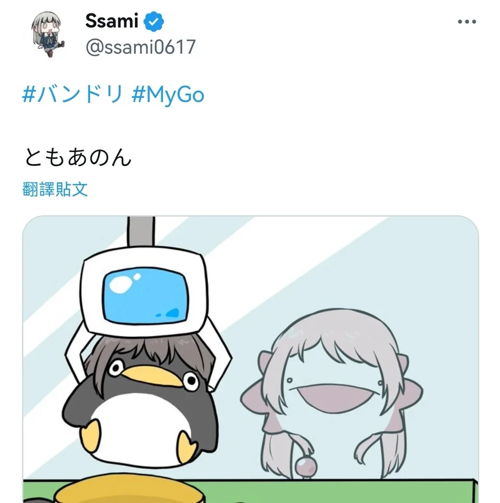The image size is (500, 503).
Task: Click the penguin's yellow beak
Action: coord(153,376)
